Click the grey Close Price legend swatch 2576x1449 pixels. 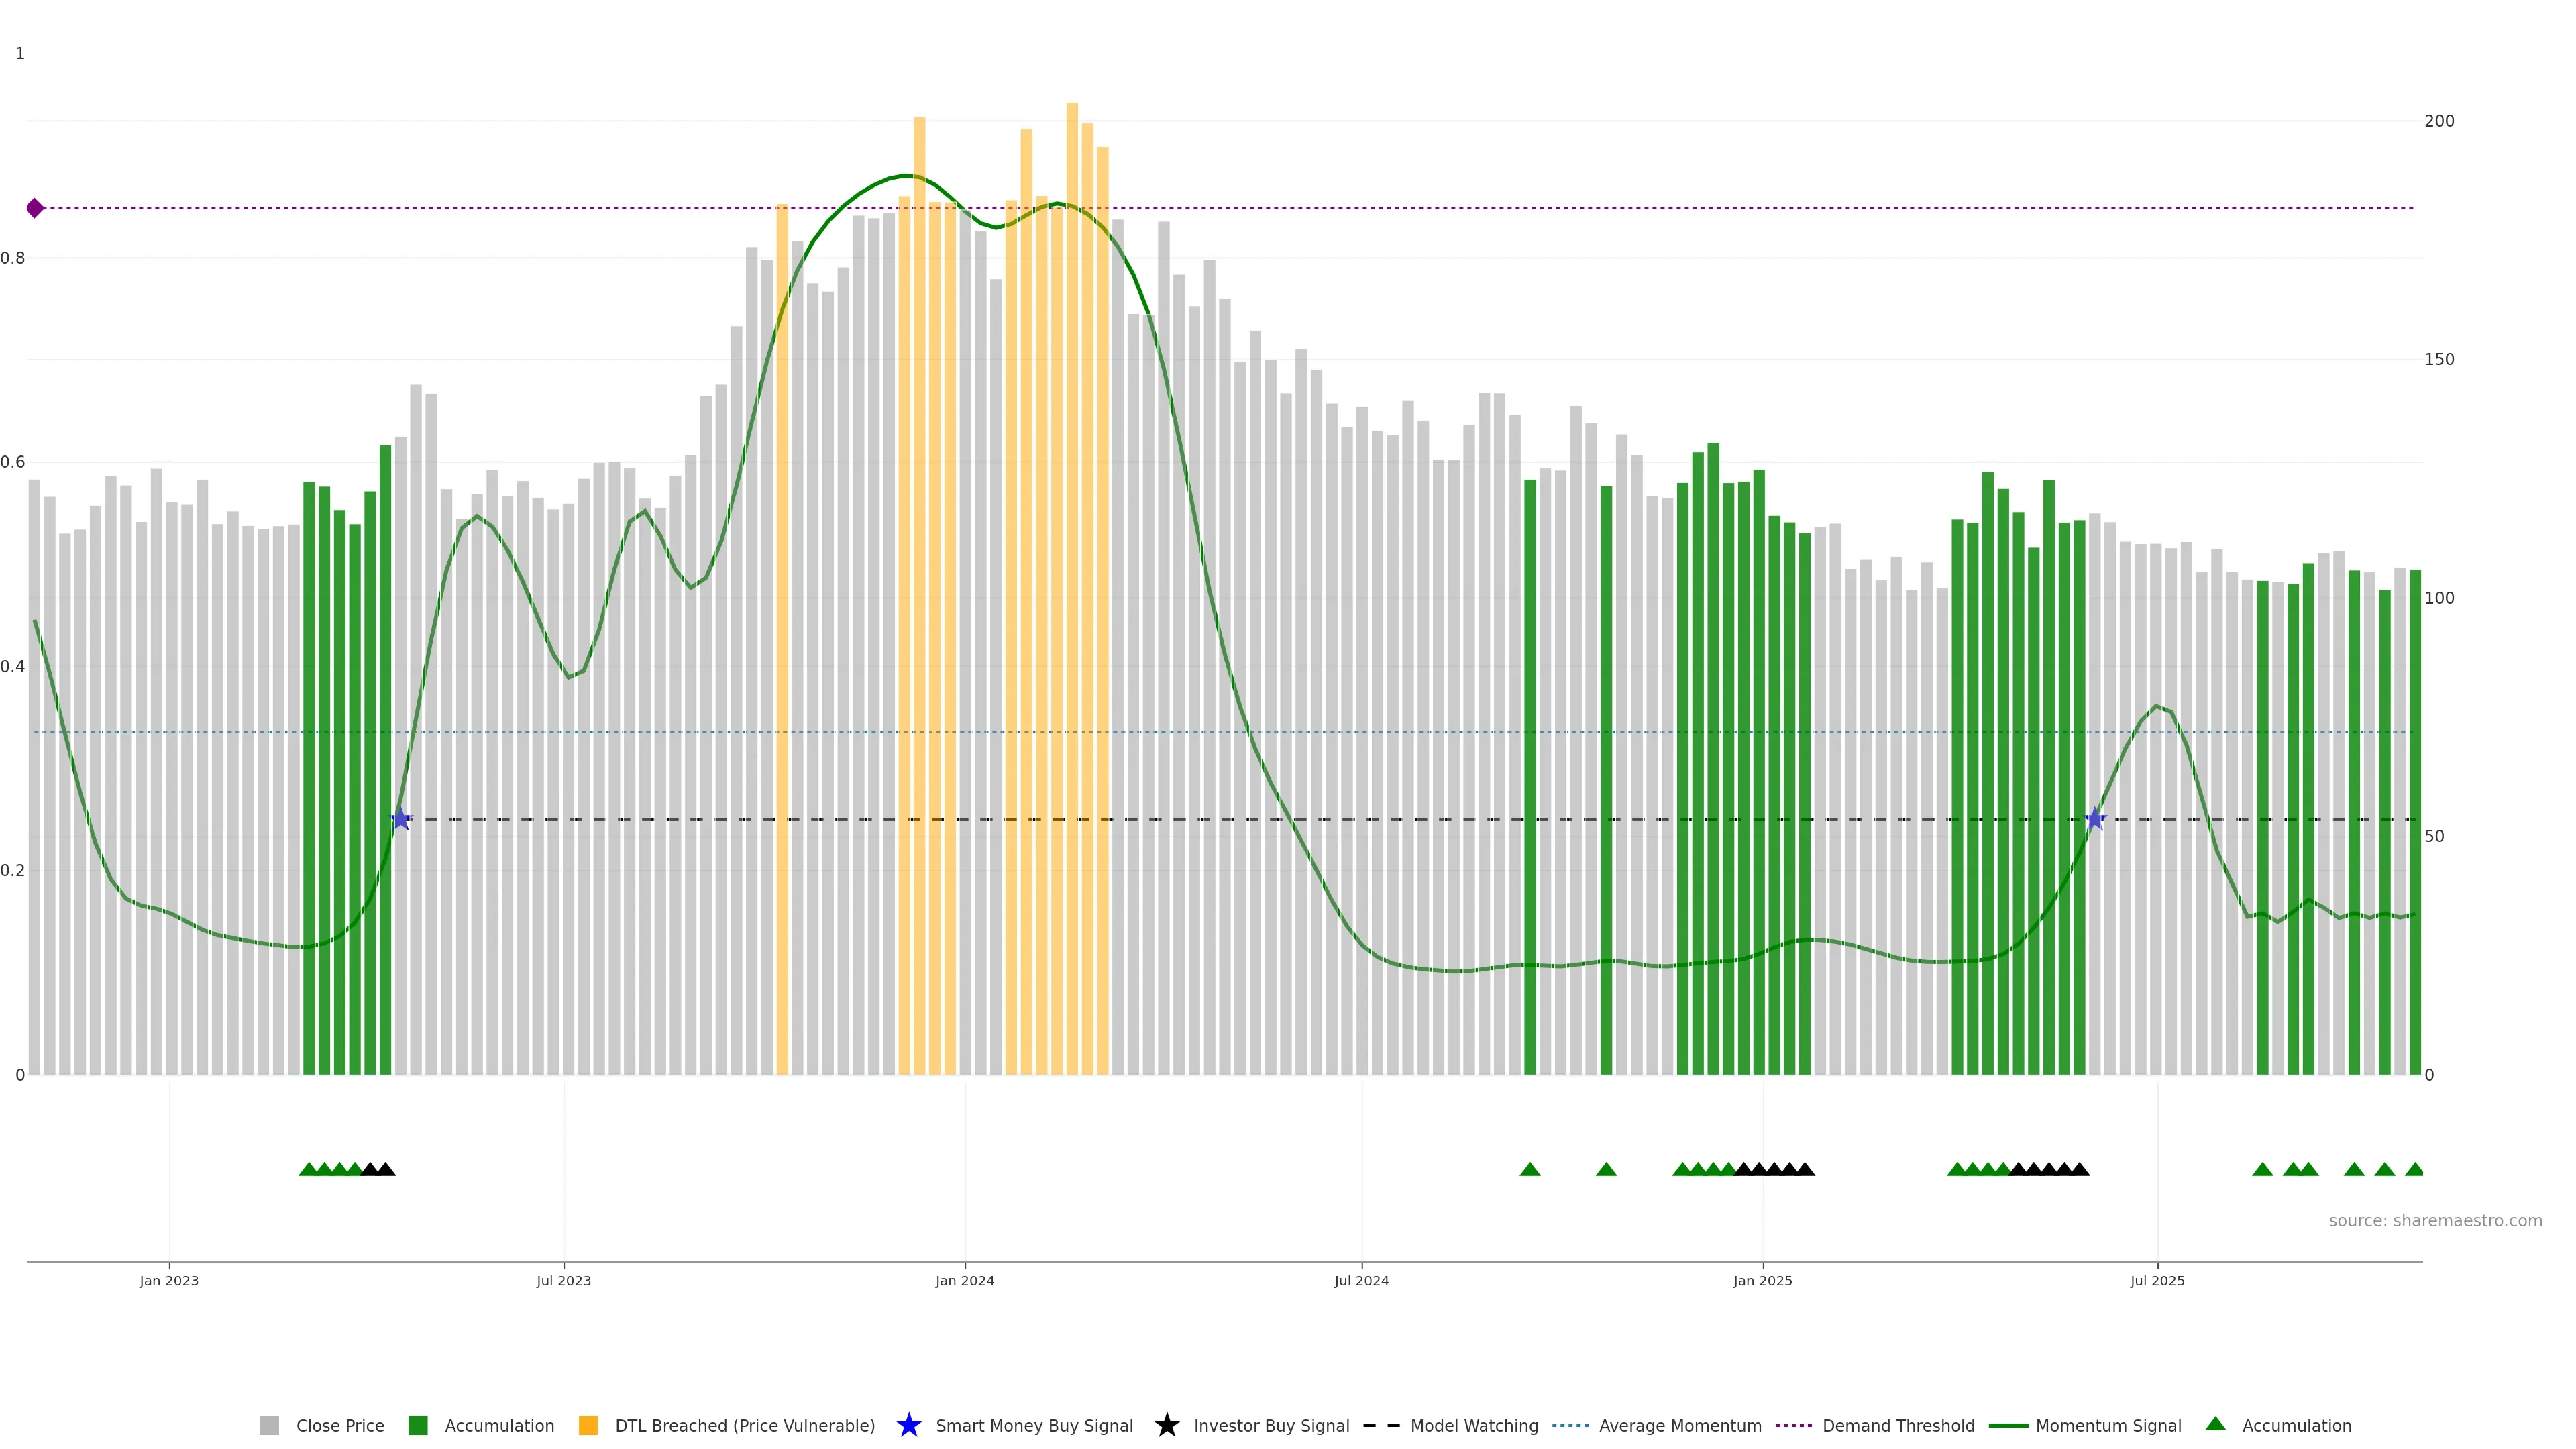[x=269, y=1425]
